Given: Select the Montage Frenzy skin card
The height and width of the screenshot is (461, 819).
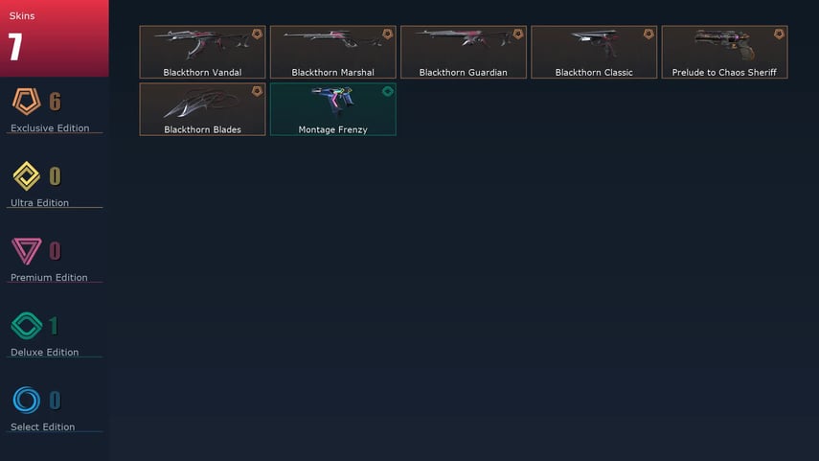Looking at the screenshot, I should tap(332, 109).
